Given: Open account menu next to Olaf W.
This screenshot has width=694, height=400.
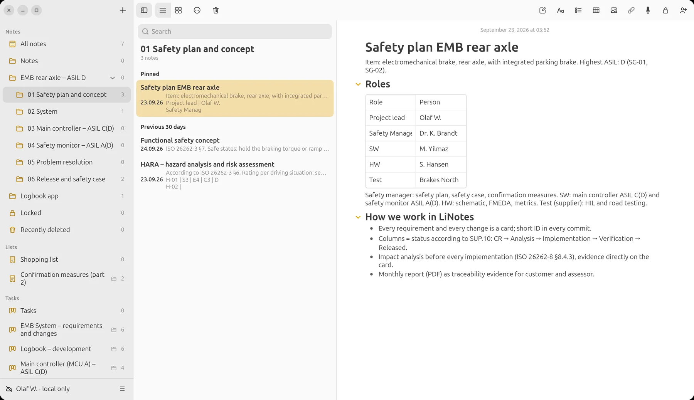Looking at the screenshot, I should (122, 389).
